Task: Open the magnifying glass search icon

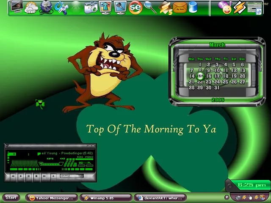Action: tap(150, 8)
